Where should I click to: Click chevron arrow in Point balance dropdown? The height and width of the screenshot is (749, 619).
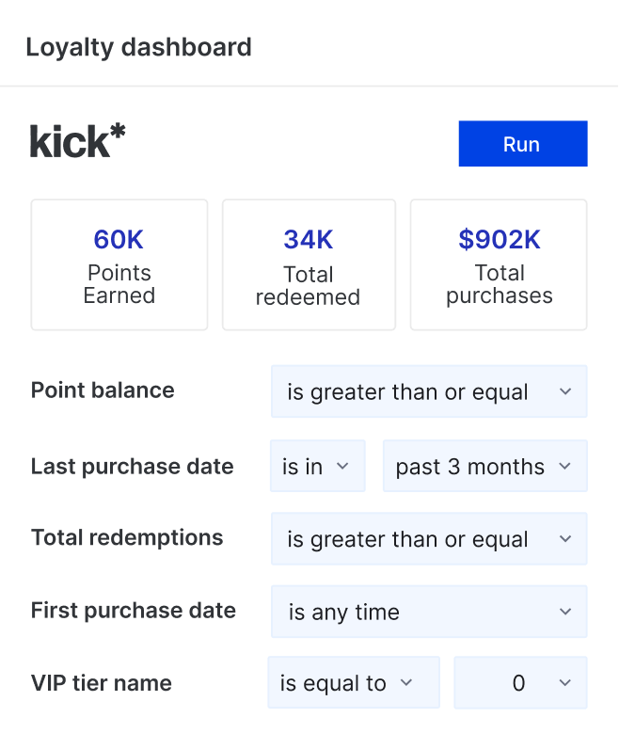tap(564, 391)
